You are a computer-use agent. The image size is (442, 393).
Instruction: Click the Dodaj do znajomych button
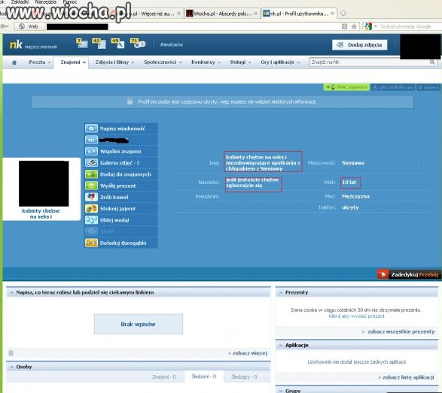tap(121, 174)
